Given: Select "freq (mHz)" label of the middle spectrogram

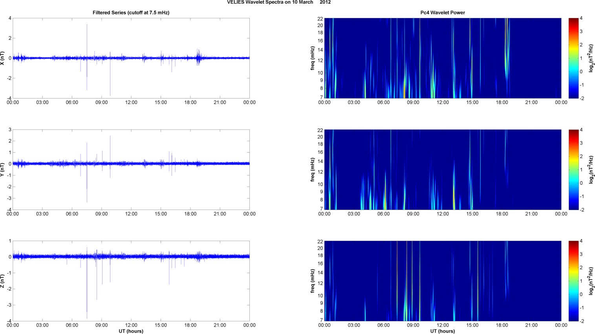Looking at the screenshot, I should 313,170.
